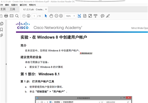
Task: Click Fit one full page icon
Action: 85,16
